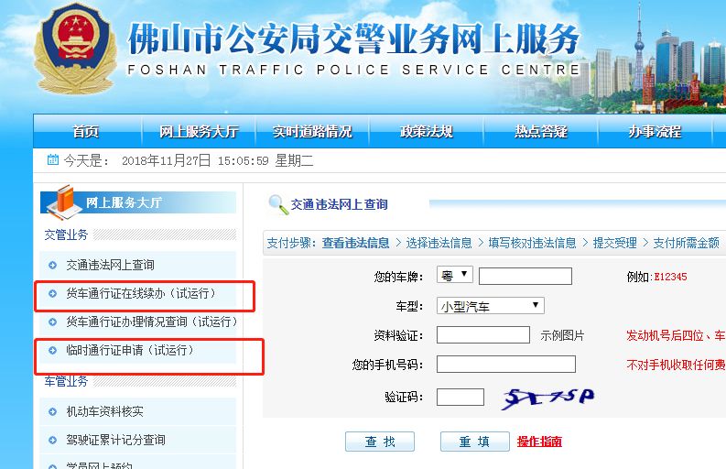This screenshot has height=469, width=726.
Task: Click the license plate number input field
Action: [526, 277]
